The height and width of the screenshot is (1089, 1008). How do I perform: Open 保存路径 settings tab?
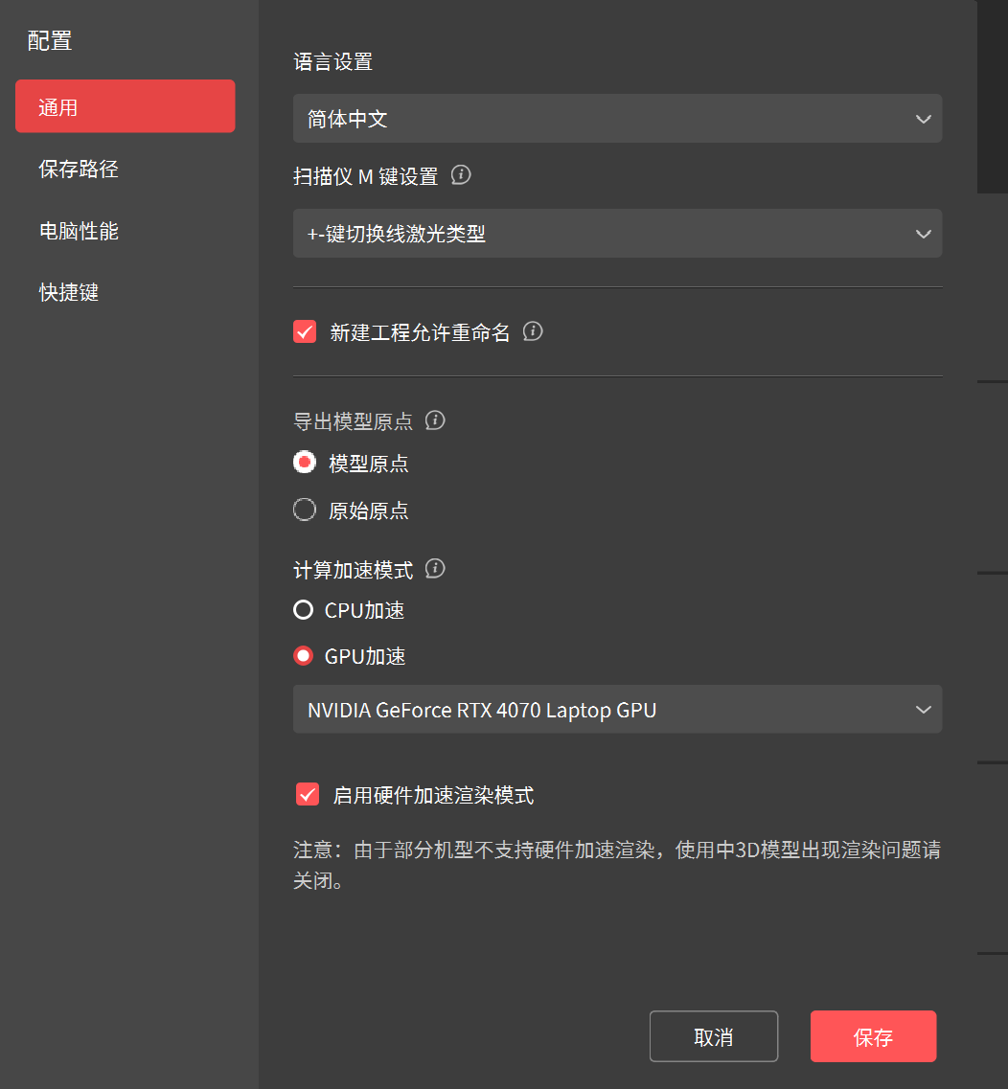tap(79, 170)
